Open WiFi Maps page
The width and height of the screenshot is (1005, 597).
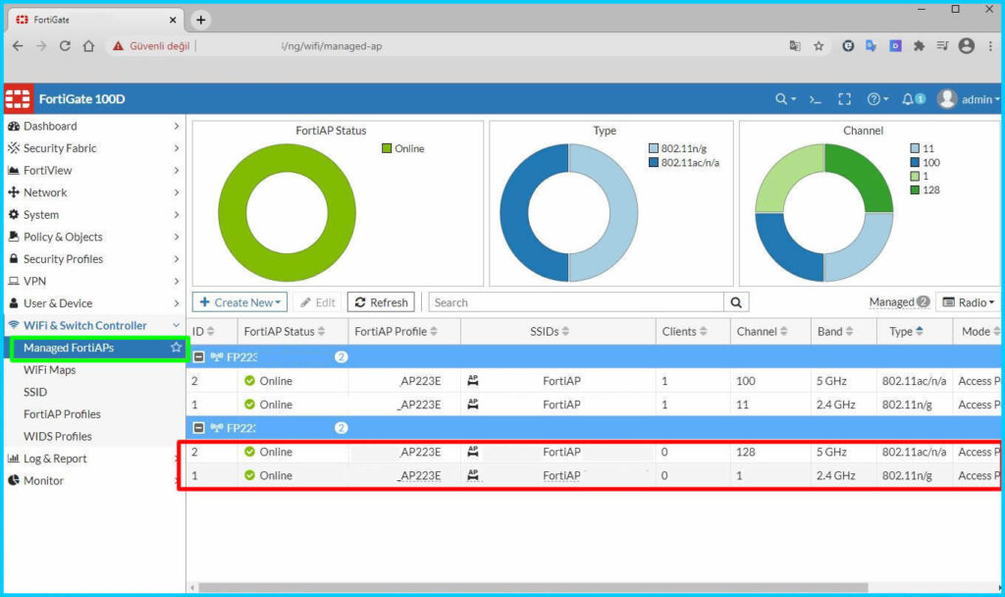click(49, 370)
